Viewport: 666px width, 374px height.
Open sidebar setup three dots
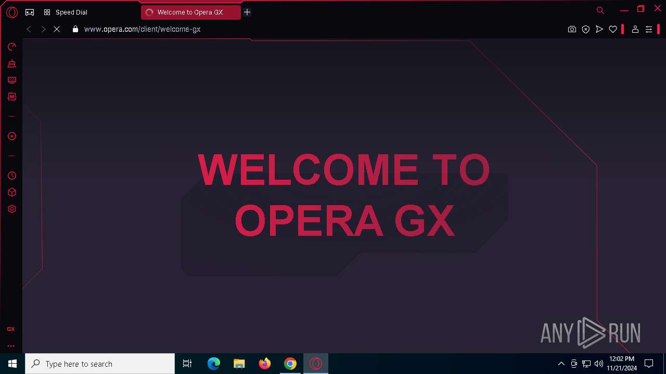pyautogui.click(x=11, y=346)
